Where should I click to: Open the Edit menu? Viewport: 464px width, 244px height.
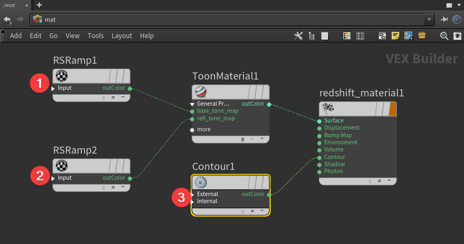click(35, 36)
